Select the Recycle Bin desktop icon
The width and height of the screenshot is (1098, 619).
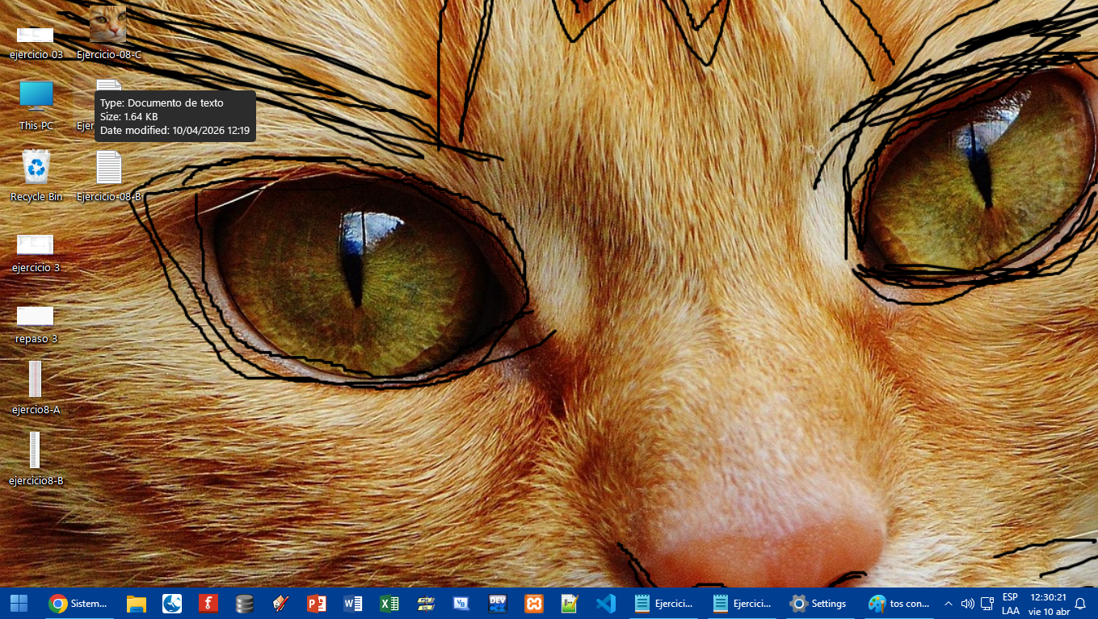tap(36, 174)
